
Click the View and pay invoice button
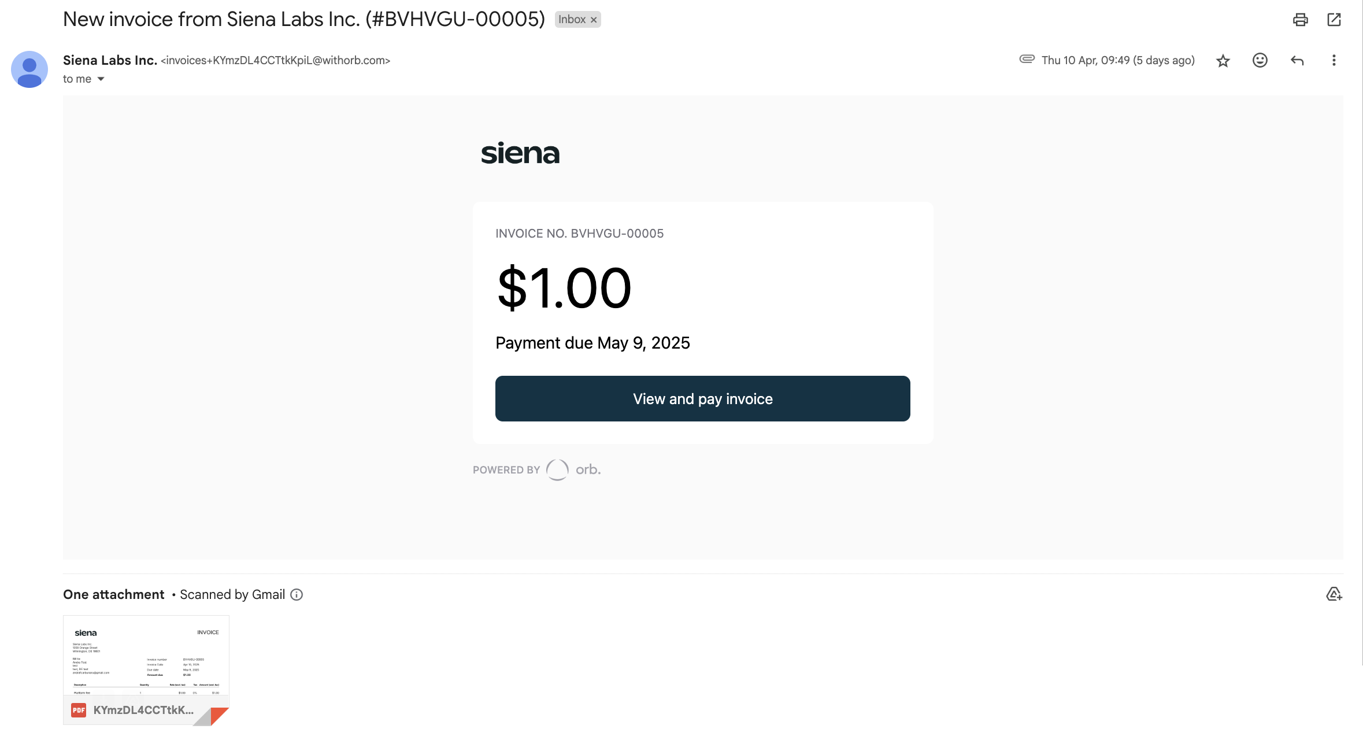coord(702,398)
